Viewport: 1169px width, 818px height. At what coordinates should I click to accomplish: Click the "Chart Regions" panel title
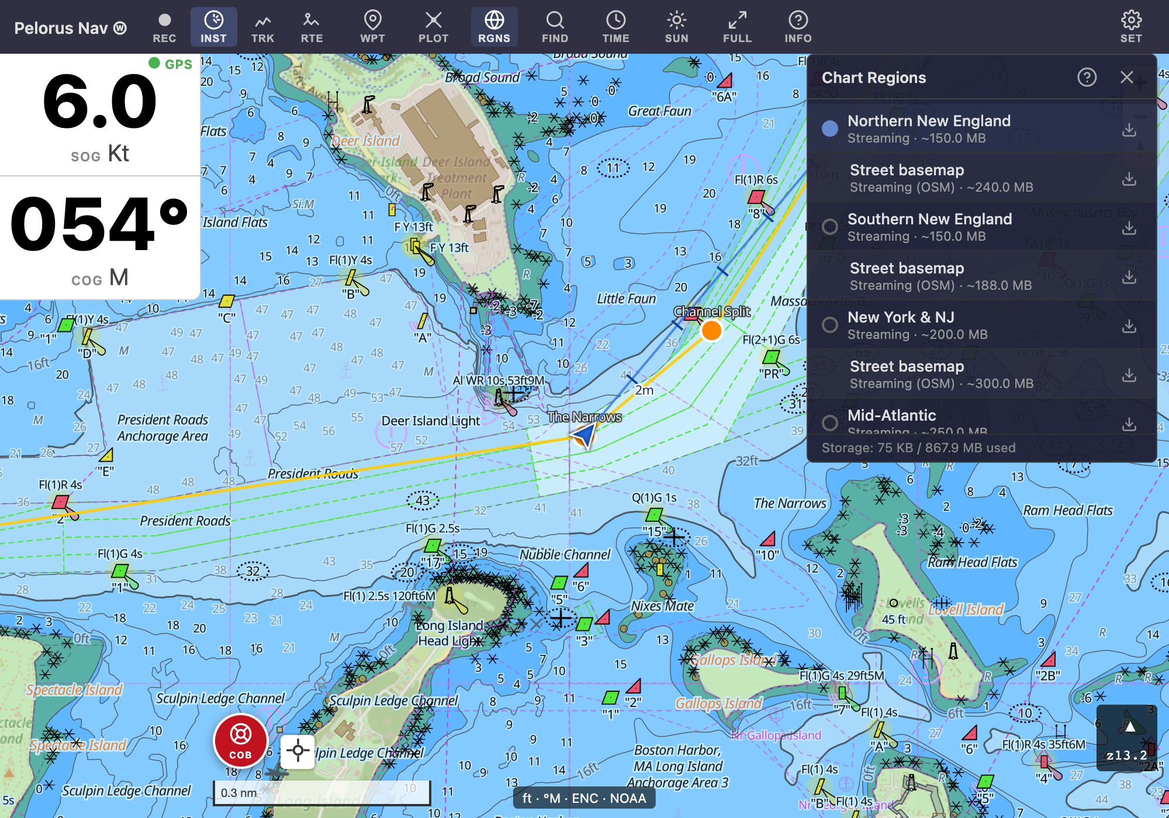click(x=874, y=78)
